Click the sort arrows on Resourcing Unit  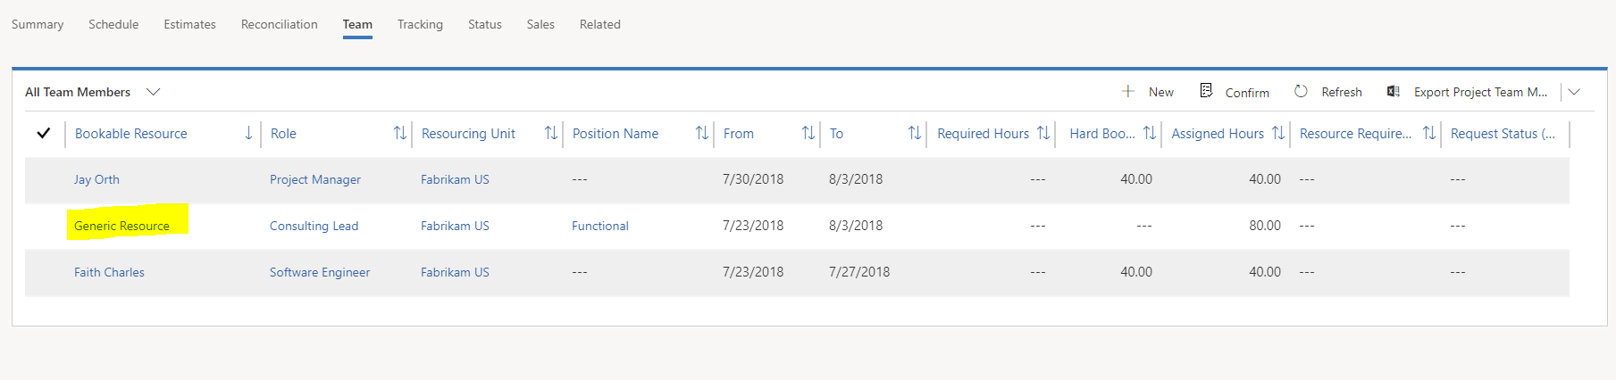tap(550, 134)
